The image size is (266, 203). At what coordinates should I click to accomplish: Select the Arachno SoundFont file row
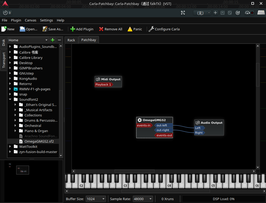33,136
